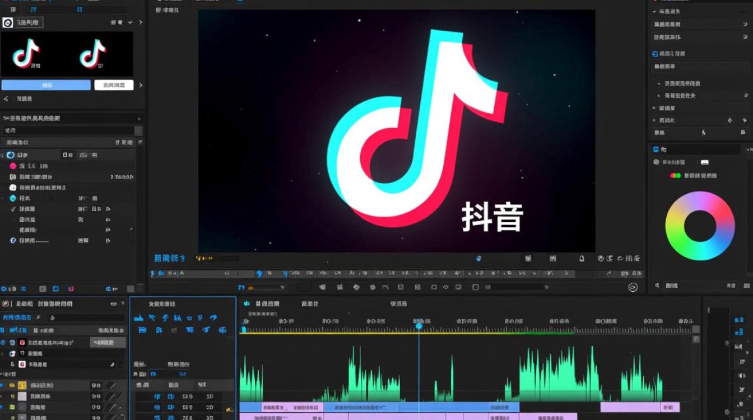Select the arrow Selection tool in the tools panel
753x420 pixels.
tap(151, 318)
